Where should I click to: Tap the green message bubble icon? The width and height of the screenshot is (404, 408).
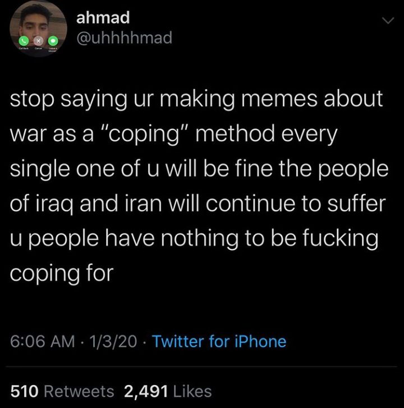(x=53, y=41)
